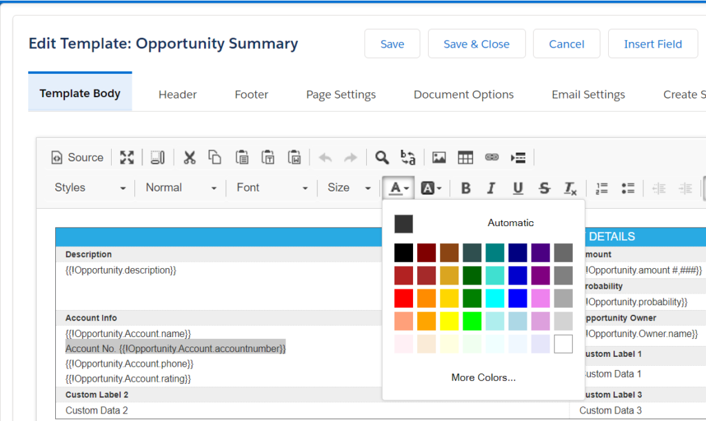Click the Insert Field button
Image resolution: width=706 pixels, height=421 pixels.
[x=653, y=43]
